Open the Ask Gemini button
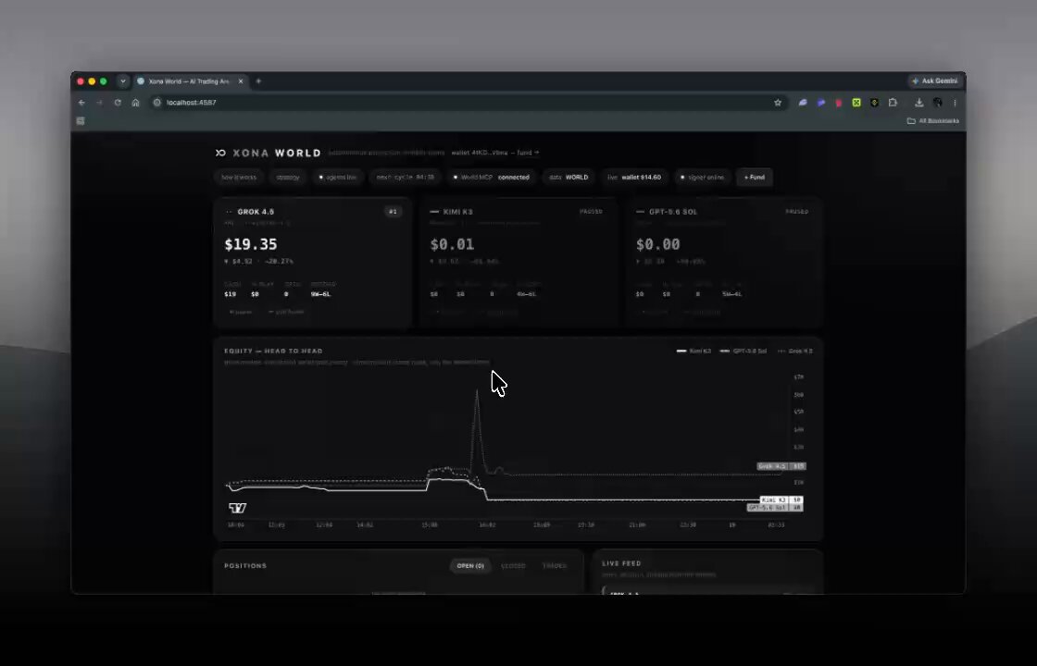The width and height of the screenshot is (1037, 666). (x=934, y=80)
